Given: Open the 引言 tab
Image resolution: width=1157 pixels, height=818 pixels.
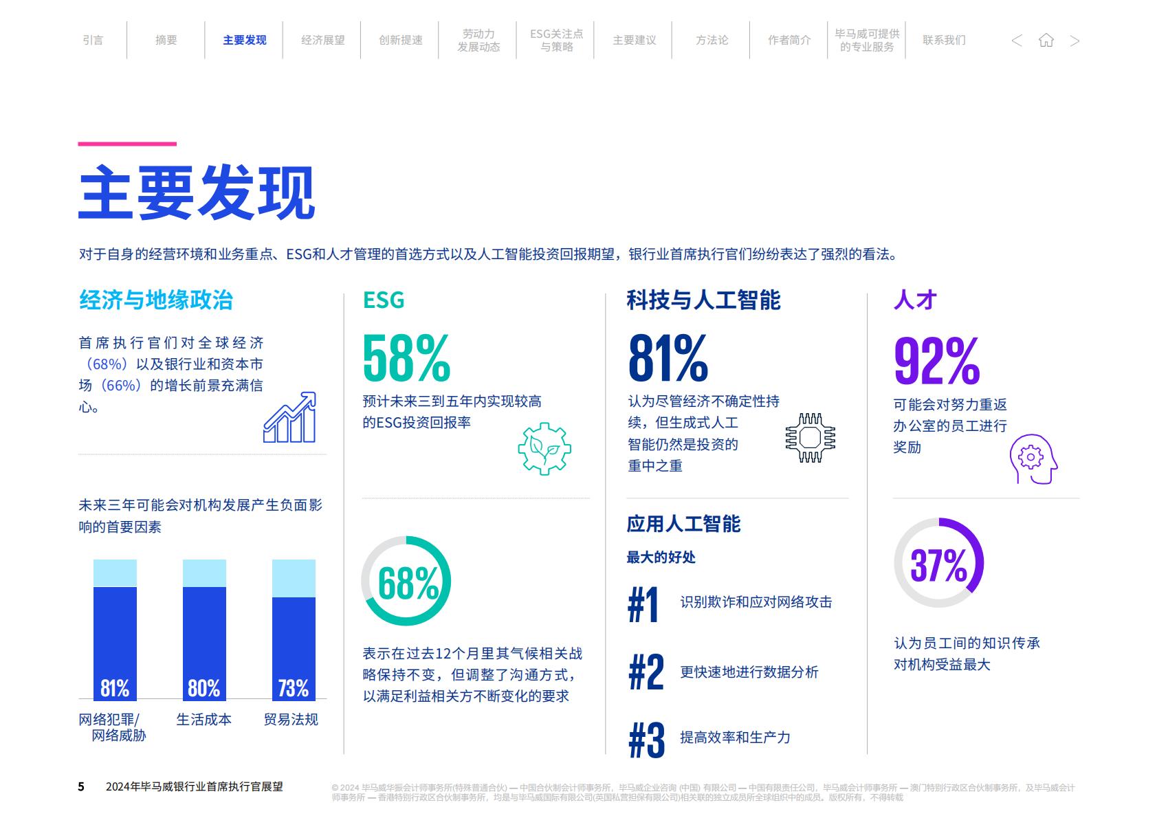Looking at the screenshot, I should (x=93, y=40).
